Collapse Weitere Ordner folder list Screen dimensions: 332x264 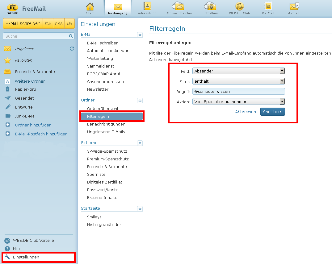tap(8, 81)
